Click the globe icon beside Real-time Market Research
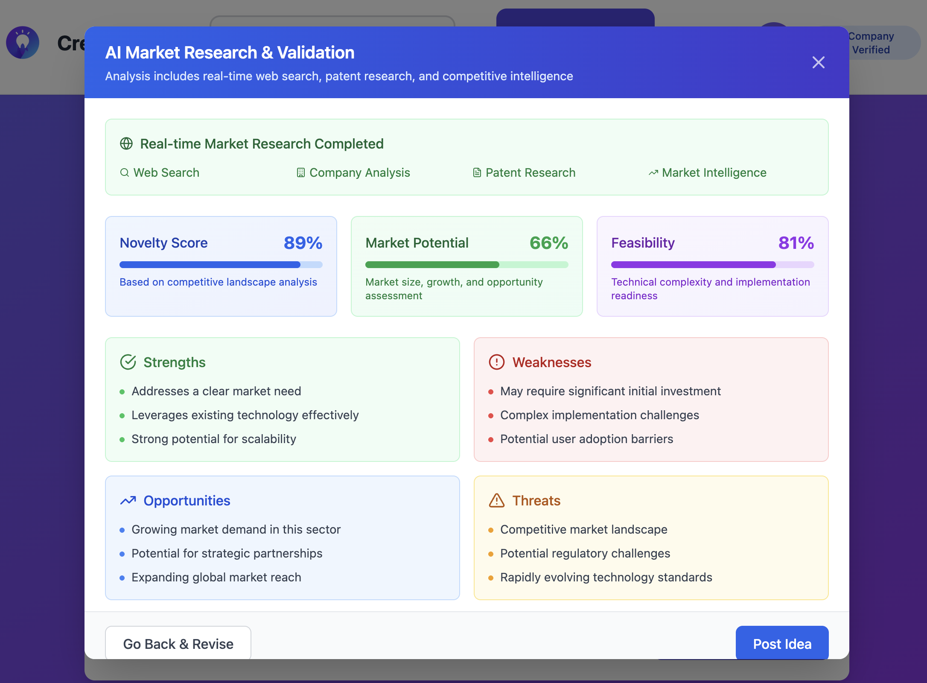This screenshot has height=683, width=927. [x=126, y=144]
